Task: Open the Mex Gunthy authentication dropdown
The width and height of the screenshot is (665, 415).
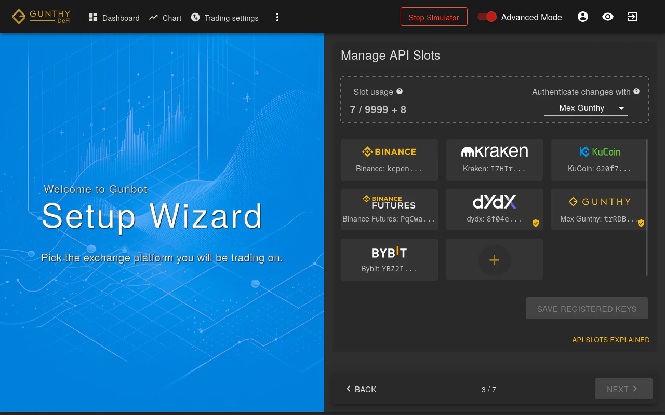Action: click(x=586, y=108)
